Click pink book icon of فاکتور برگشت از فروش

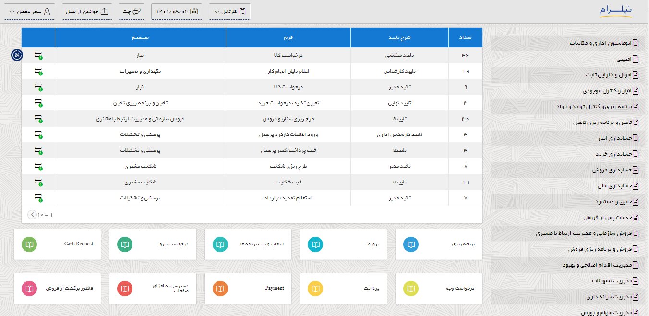point(30,289)
